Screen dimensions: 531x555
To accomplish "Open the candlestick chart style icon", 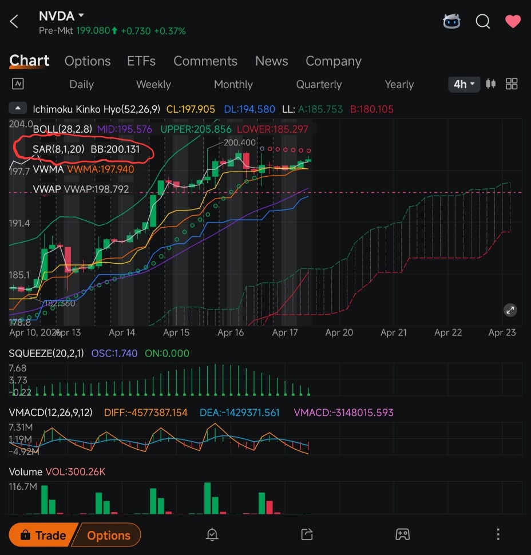I will [x=490, y=84].
